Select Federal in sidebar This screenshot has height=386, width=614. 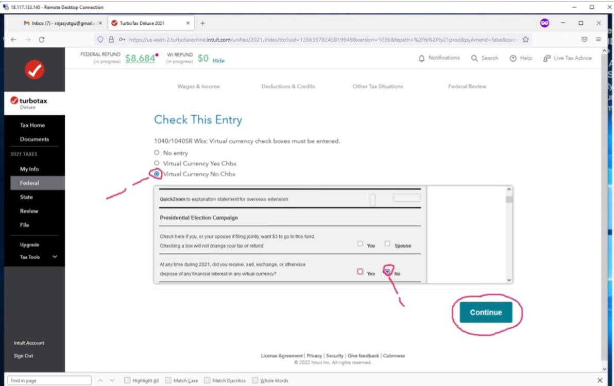tap(29, 183)
